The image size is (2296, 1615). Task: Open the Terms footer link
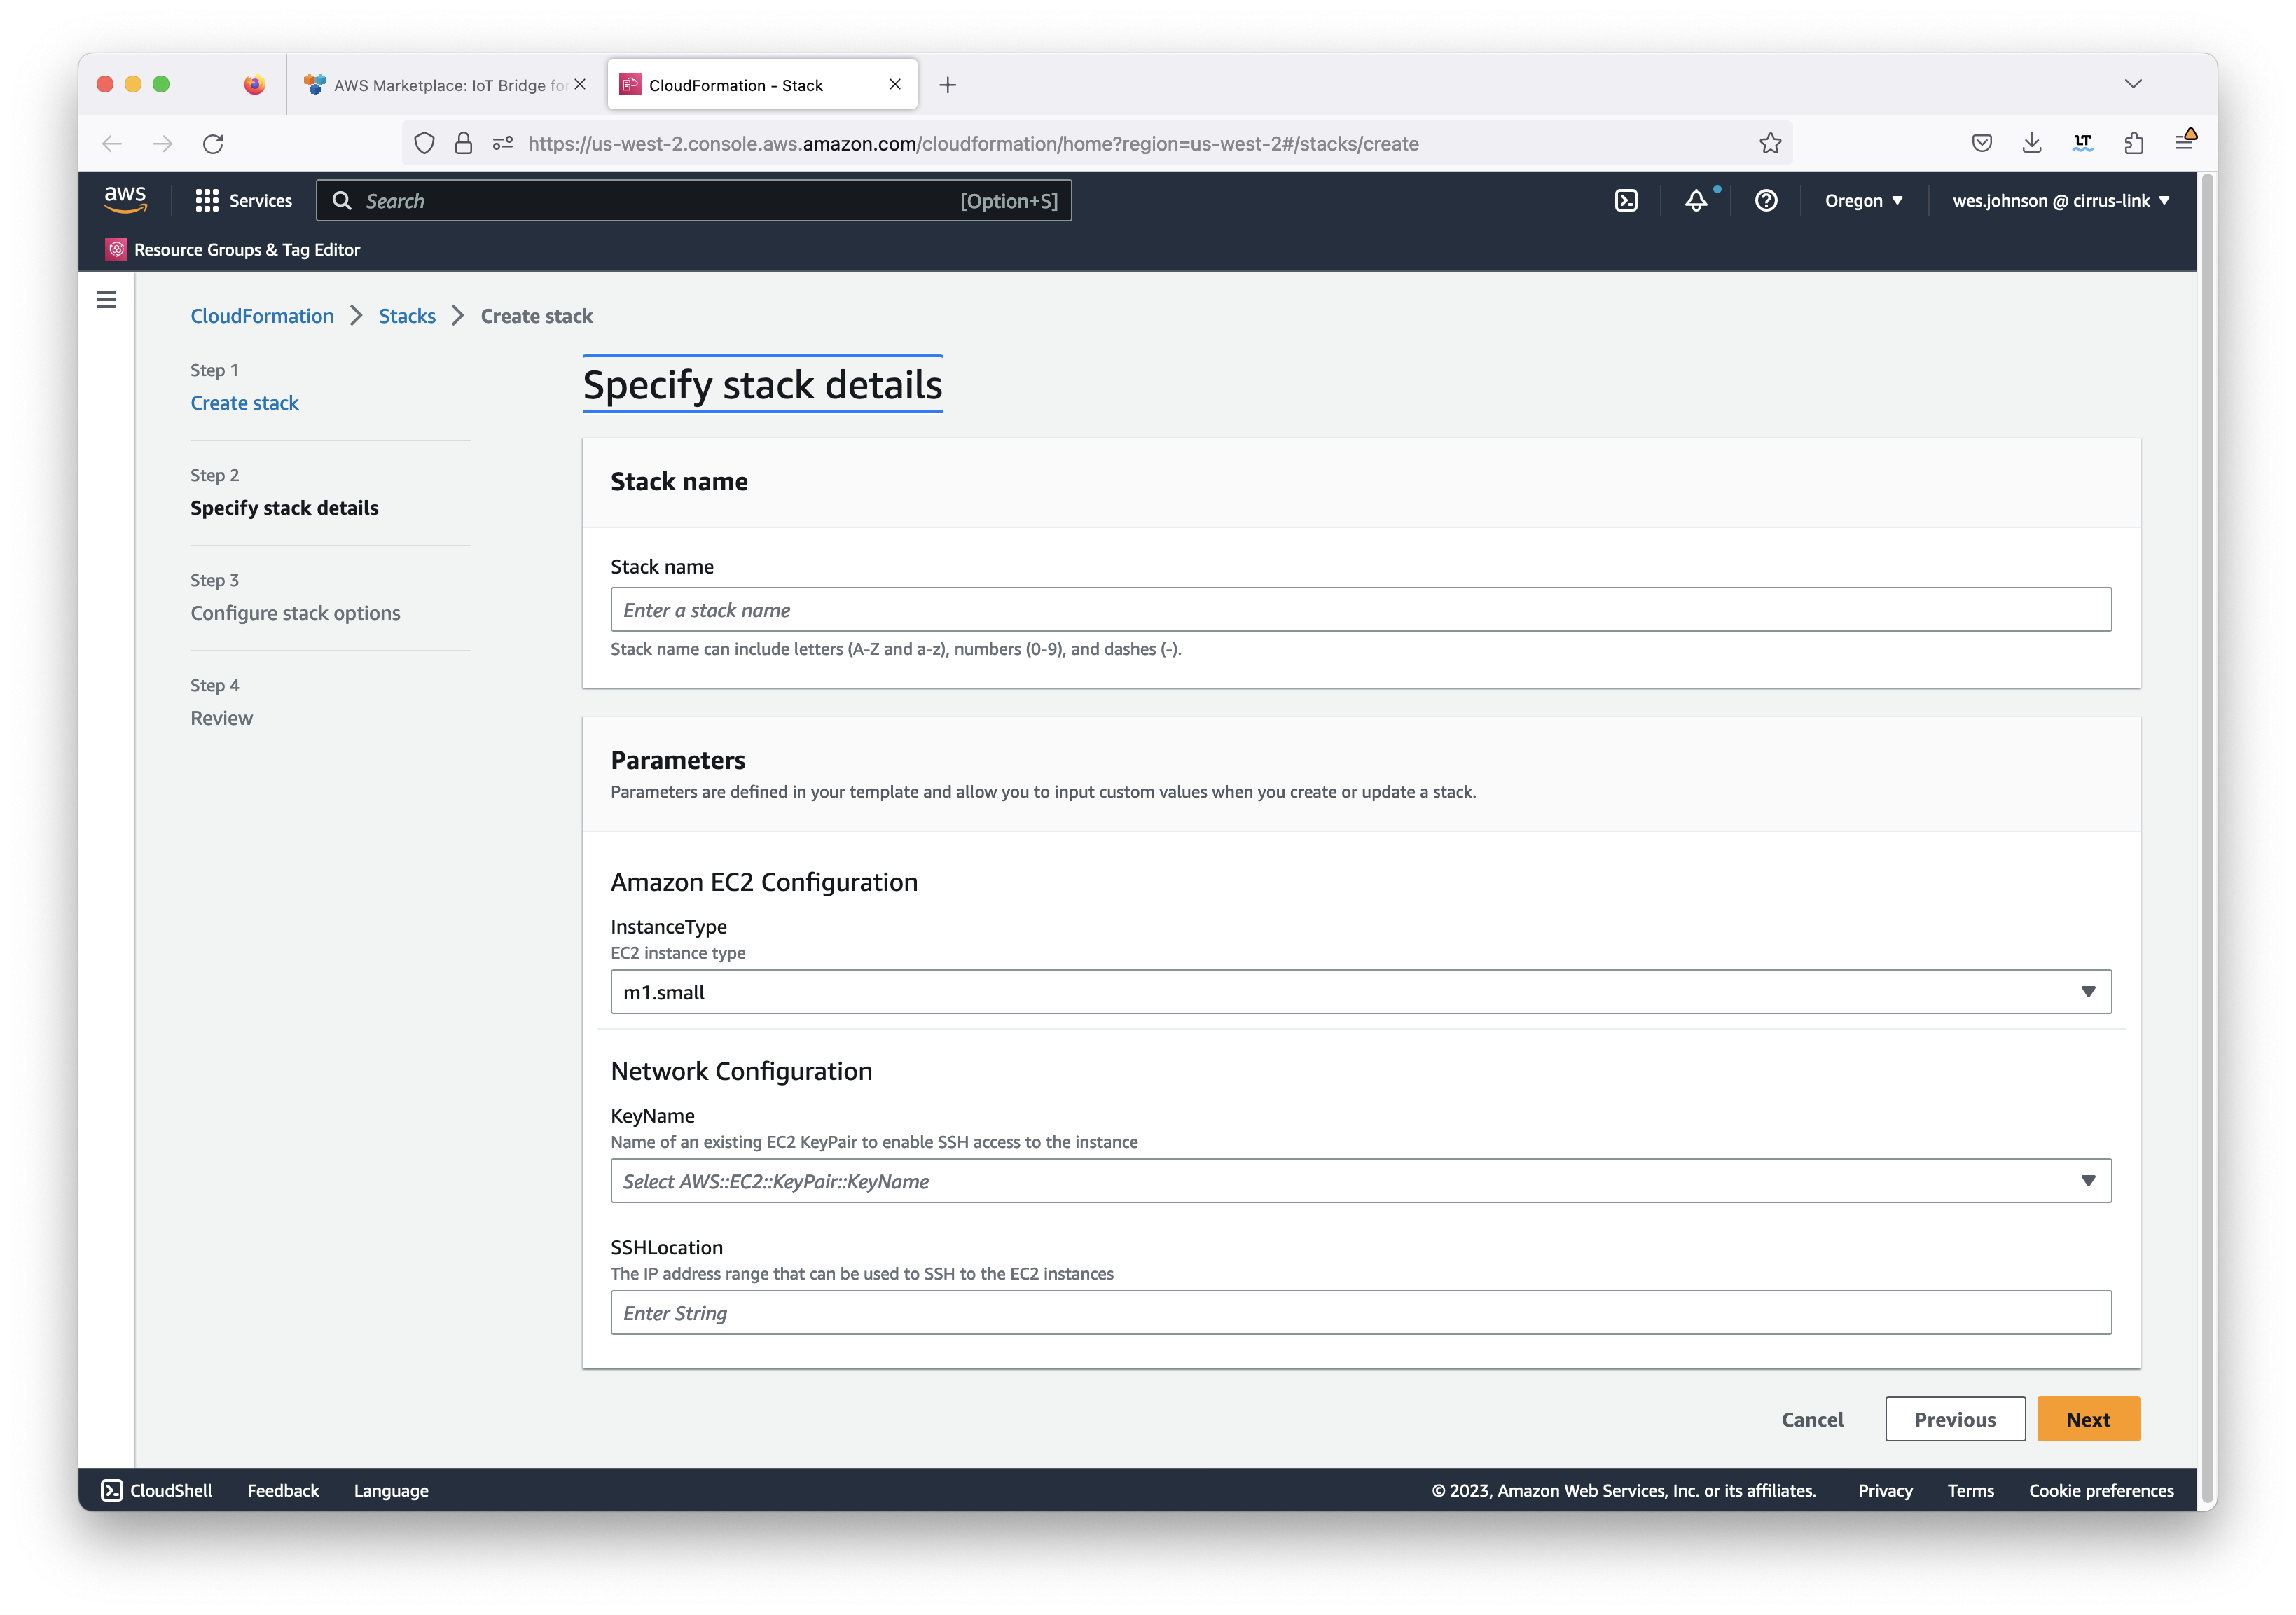pyautogui.click(x=1970, y=1490)
